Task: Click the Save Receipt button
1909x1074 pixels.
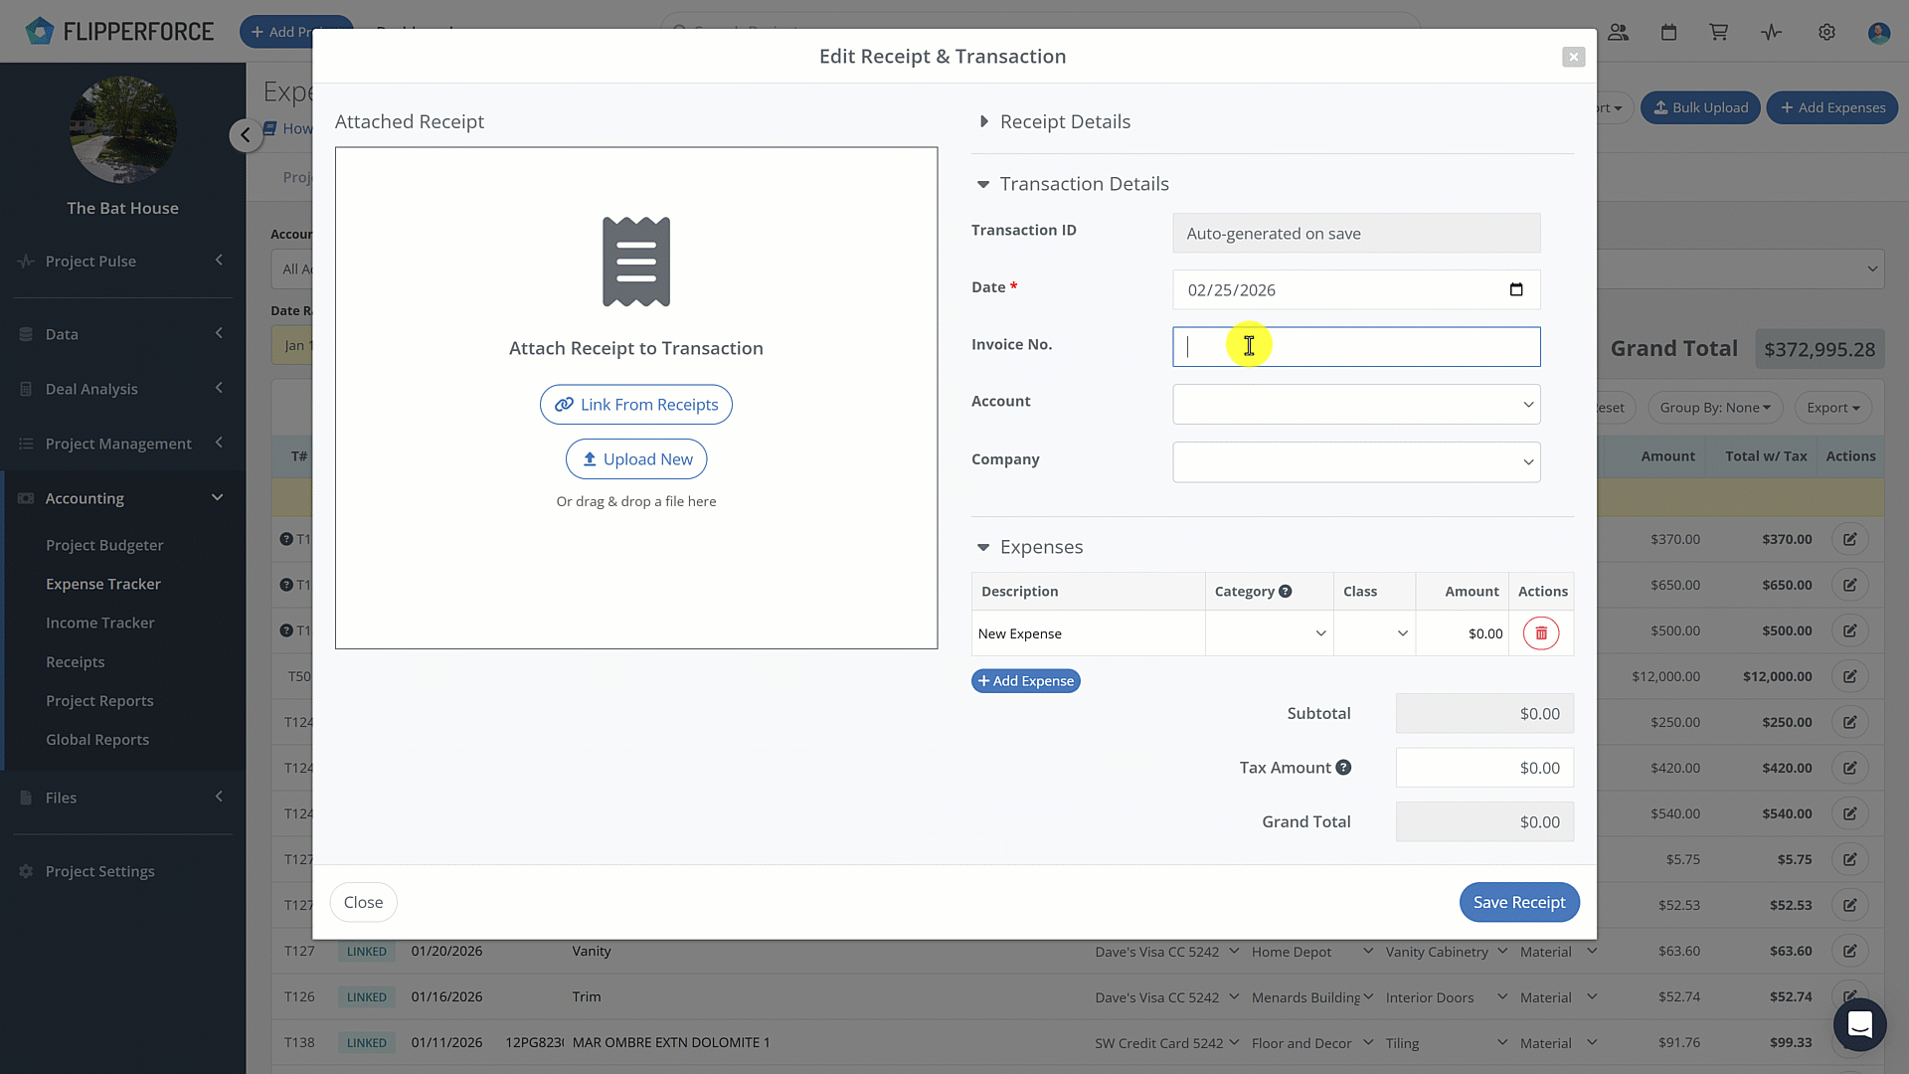Action: [x=1518, y=902]
